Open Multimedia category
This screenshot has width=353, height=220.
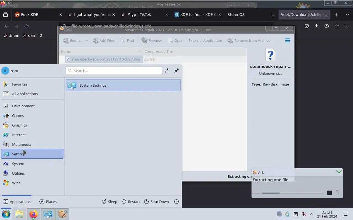(32, 144)
